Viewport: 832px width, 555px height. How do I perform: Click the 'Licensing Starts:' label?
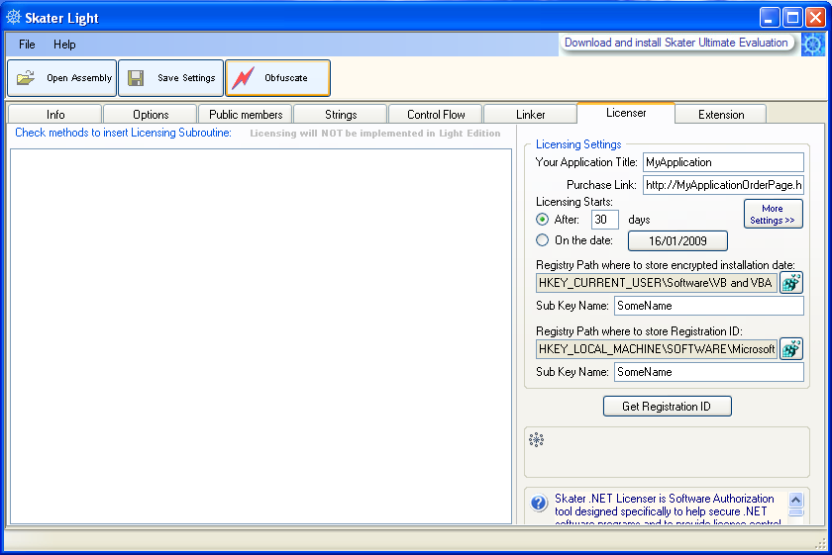pos(574,202)
